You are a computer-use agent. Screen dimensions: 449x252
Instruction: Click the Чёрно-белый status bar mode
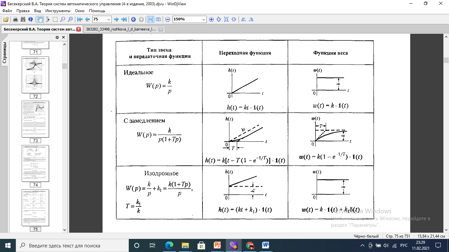tap(366, 236)
